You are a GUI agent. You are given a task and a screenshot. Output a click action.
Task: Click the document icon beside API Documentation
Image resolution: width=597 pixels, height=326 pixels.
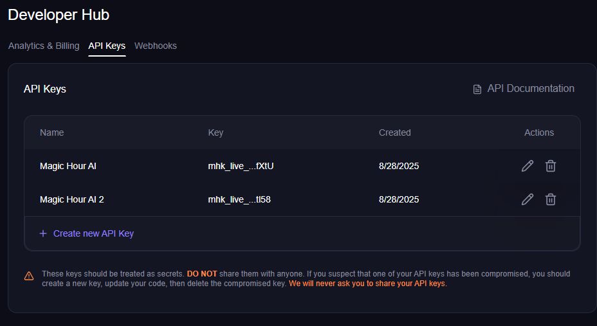(x=477, y=89)
